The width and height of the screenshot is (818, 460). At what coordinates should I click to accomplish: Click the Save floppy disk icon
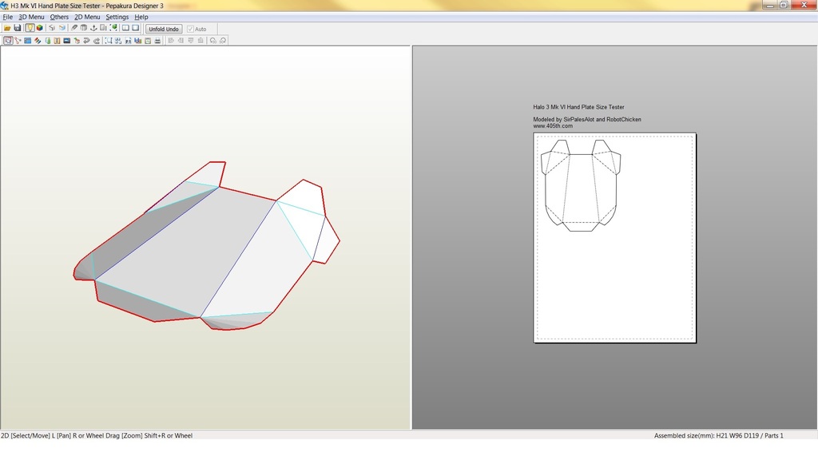tap(18, 28)
